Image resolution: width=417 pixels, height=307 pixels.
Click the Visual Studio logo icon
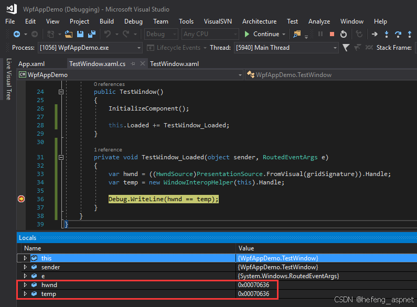point(12,9)
